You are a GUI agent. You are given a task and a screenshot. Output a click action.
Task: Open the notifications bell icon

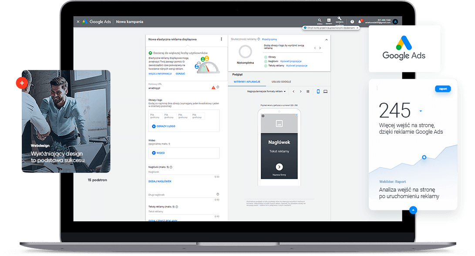(360, 21)
